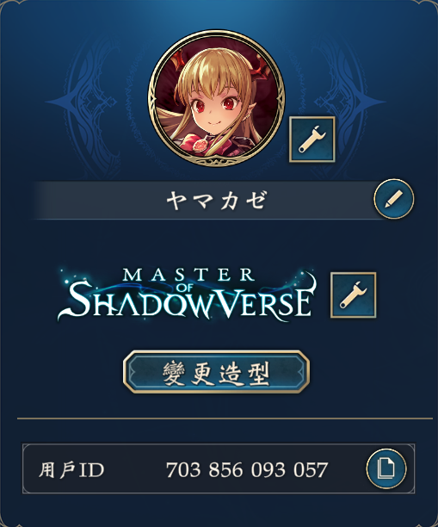Tap the round pencil rename button

[393, 199]
